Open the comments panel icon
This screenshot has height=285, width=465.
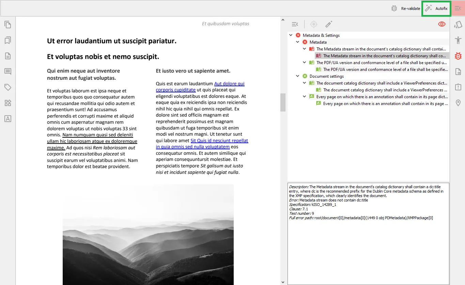(x=7, y=72)
